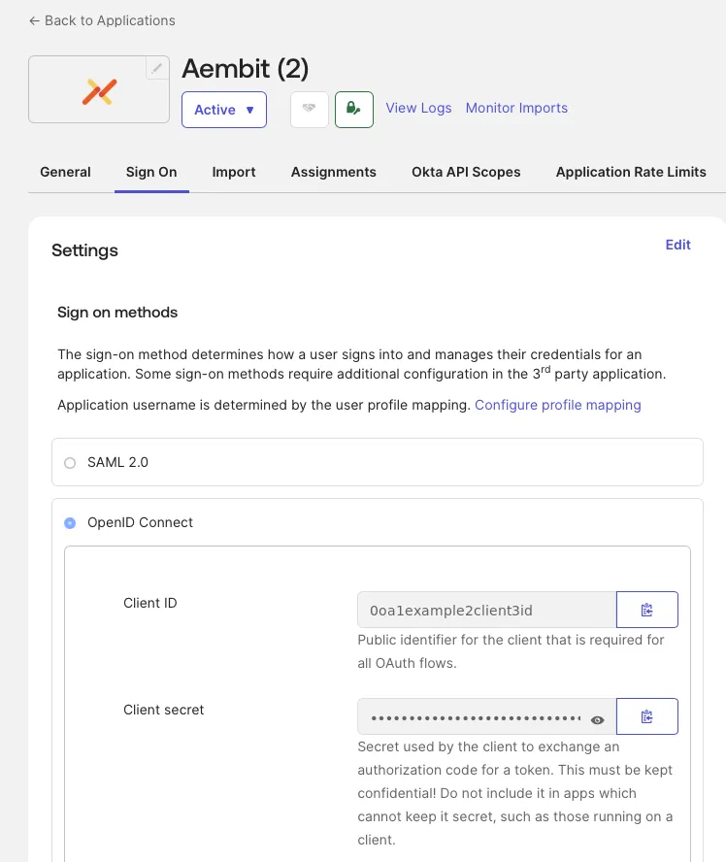Click the handshake icon button
The height and width of the screenshot is (862, 726).
(310, 110)
